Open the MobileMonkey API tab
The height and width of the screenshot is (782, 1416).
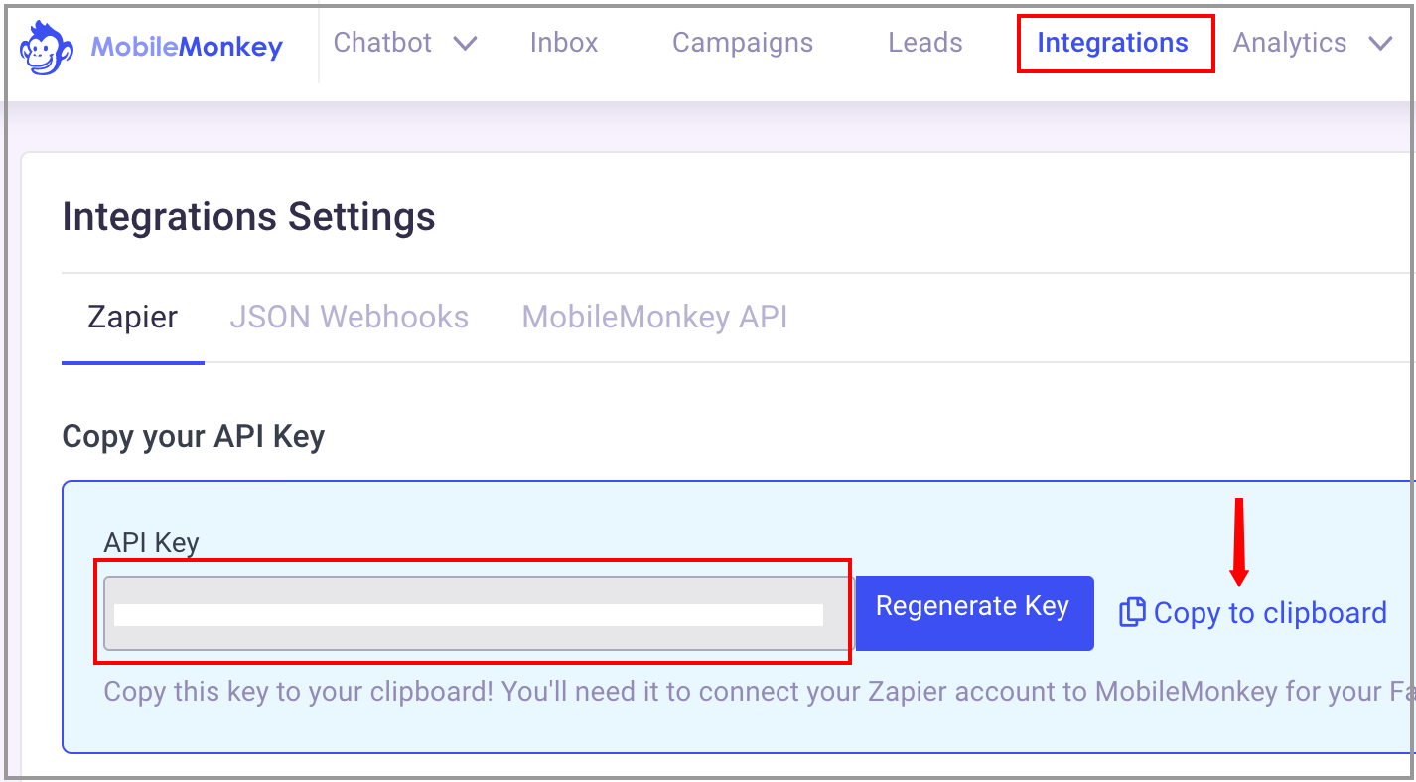click(x=654, y=317)
